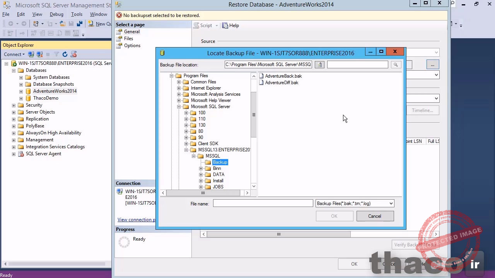Select the Files page under Select a page

click(128, 38)
